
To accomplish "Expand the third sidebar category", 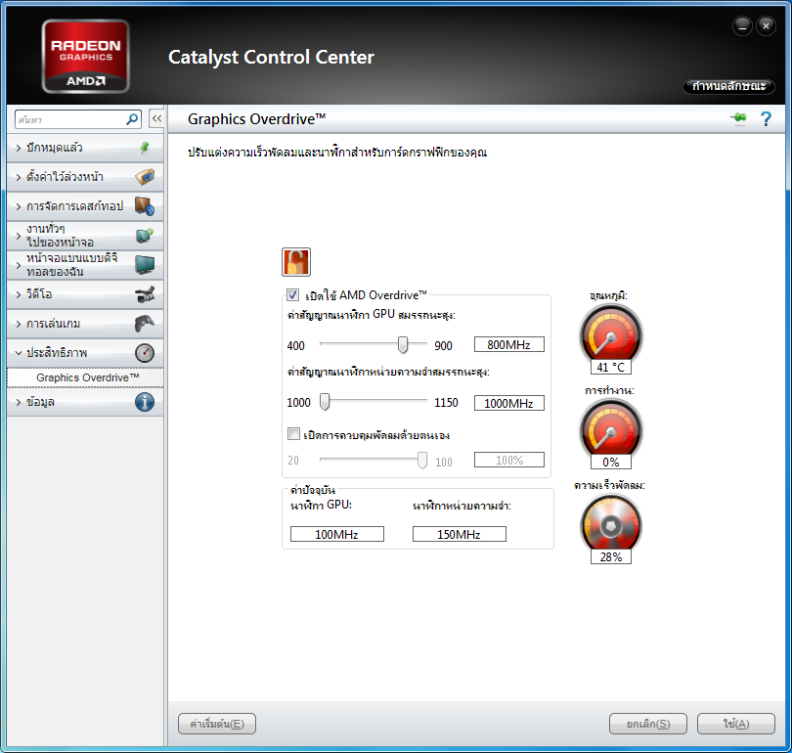I will pyautogui.click(x=85, y=206).
